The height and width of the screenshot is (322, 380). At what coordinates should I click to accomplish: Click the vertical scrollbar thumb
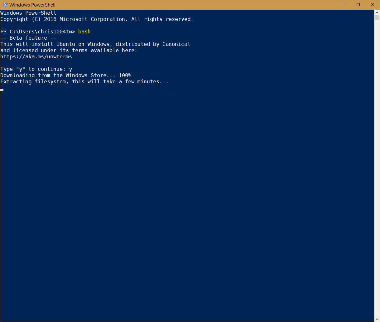377,18
